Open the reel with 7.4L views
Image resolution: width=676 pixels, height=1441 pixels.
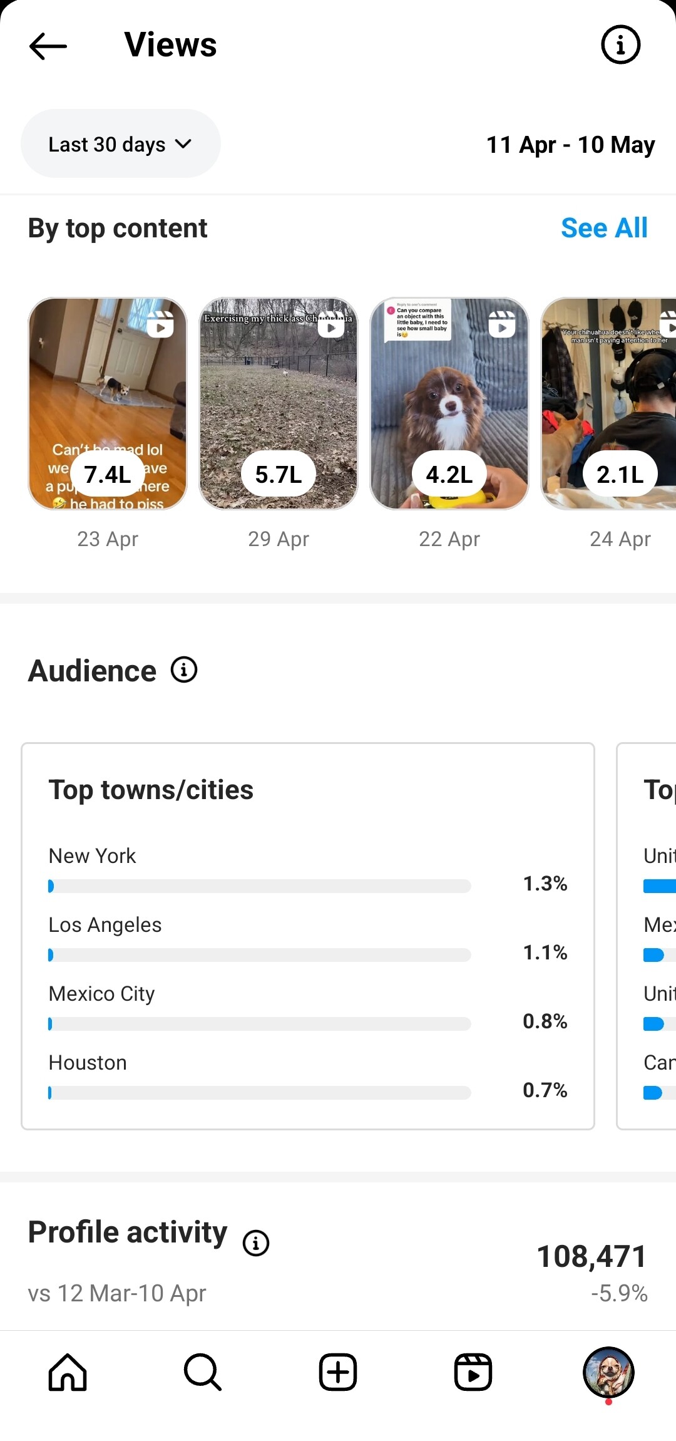[108, 403]
